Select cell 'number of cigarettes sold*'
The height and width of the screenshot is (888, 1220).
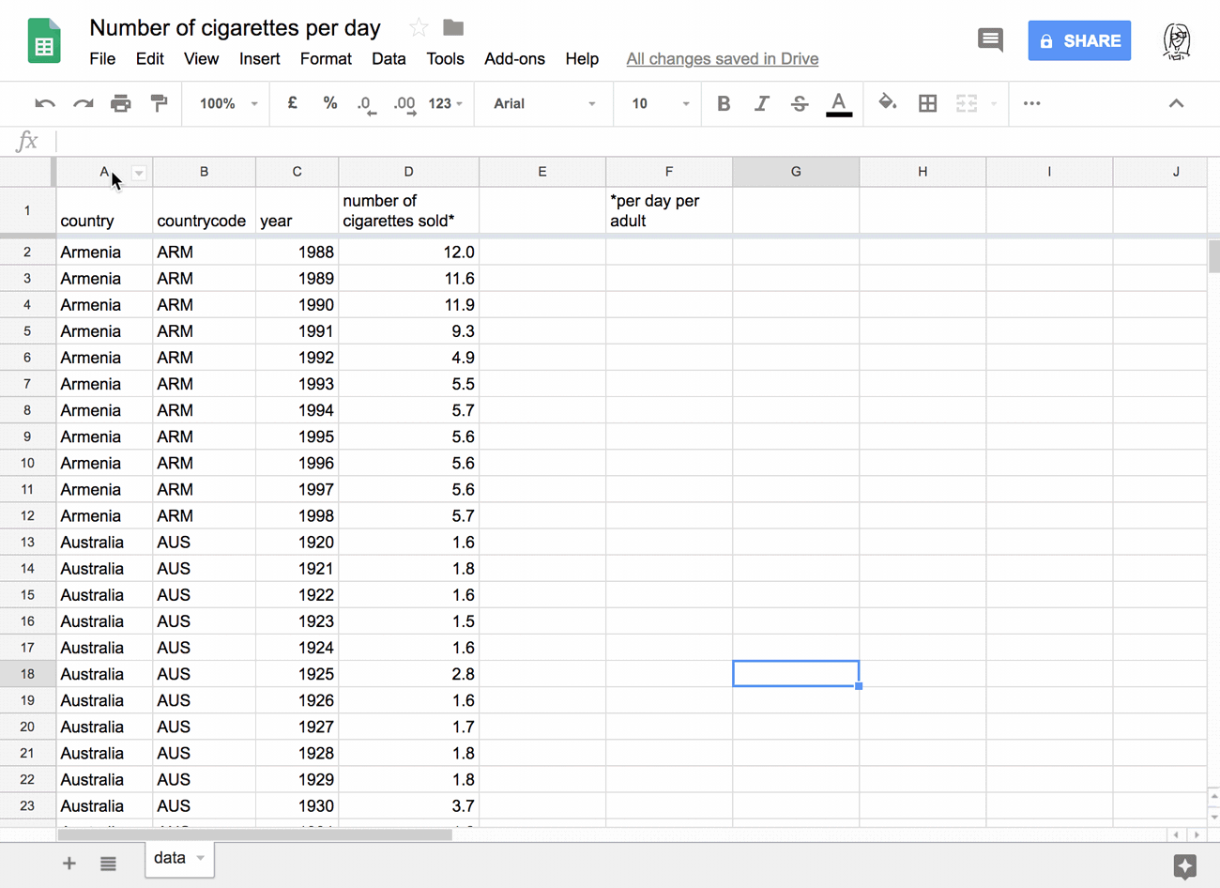tap(408, 210)
